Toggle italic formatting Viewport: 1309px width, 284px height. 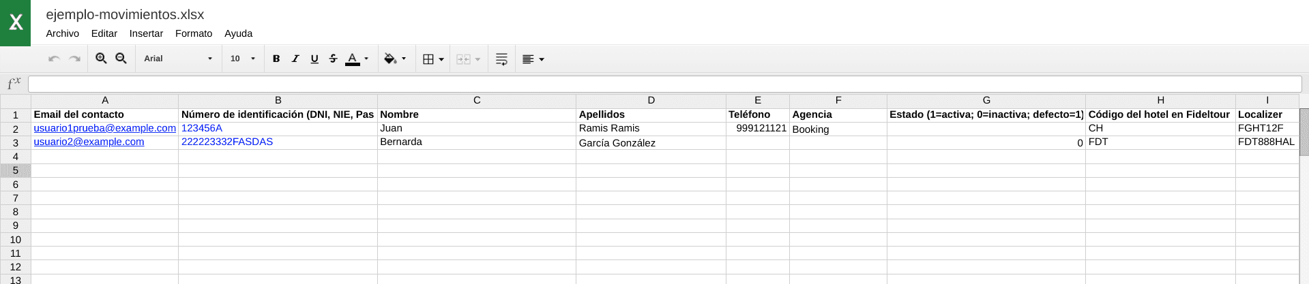click(x=295, y=59)
